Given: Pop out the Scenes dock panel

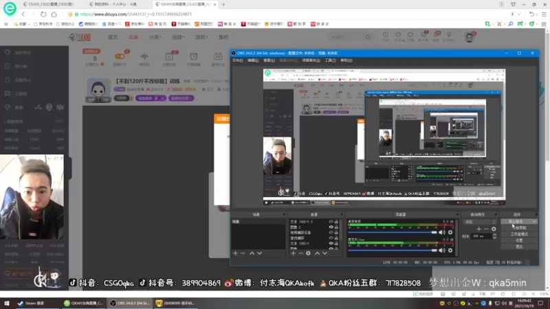Looking at the screenshot, I should coord(283,214).
